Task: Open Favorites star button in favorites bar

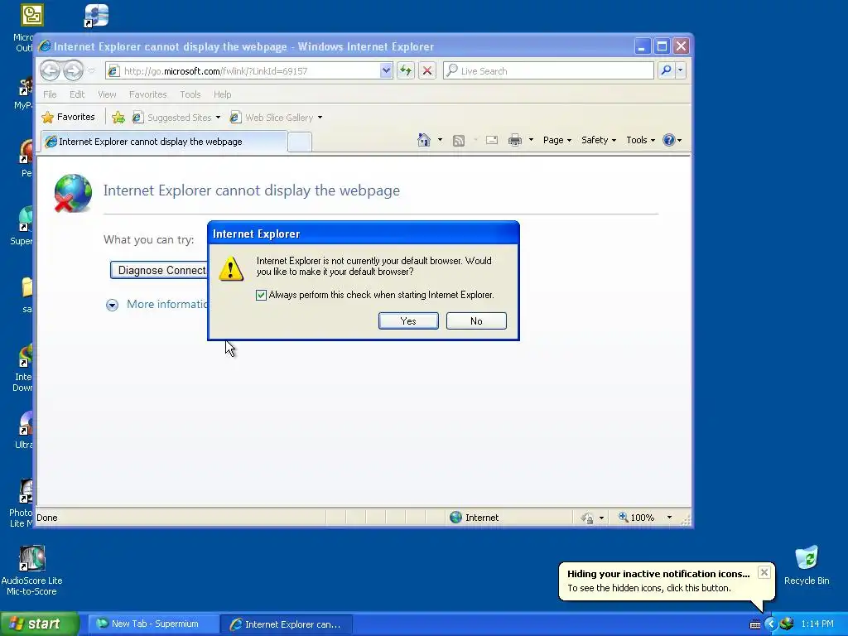Action: click(x=68, y=118)
